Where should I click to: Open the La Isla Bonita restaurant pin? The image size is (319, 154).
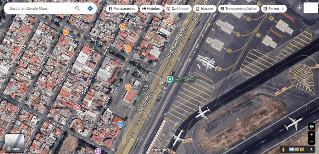pyautogui.click(x=128, y=49)
